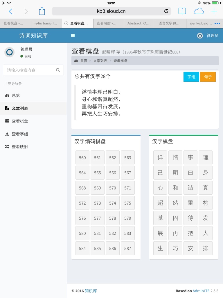Click the blue 字组 button
223x298 pixels.
(191, 77)
